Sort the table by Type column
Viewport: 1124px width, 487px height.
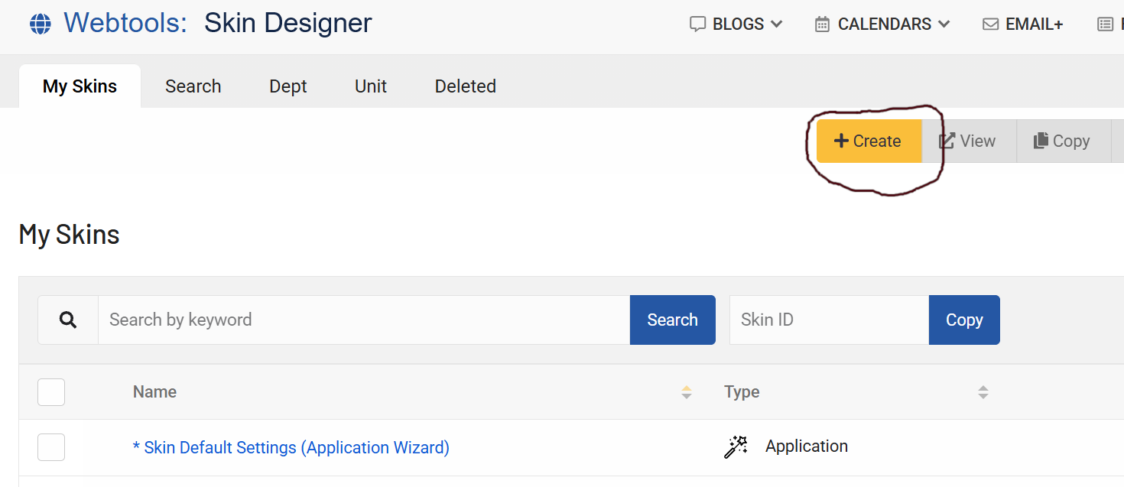983,392
